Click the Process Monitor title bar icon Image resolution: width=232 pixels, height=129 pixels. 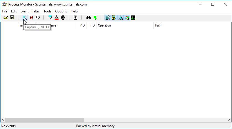[x=5, y=4]
